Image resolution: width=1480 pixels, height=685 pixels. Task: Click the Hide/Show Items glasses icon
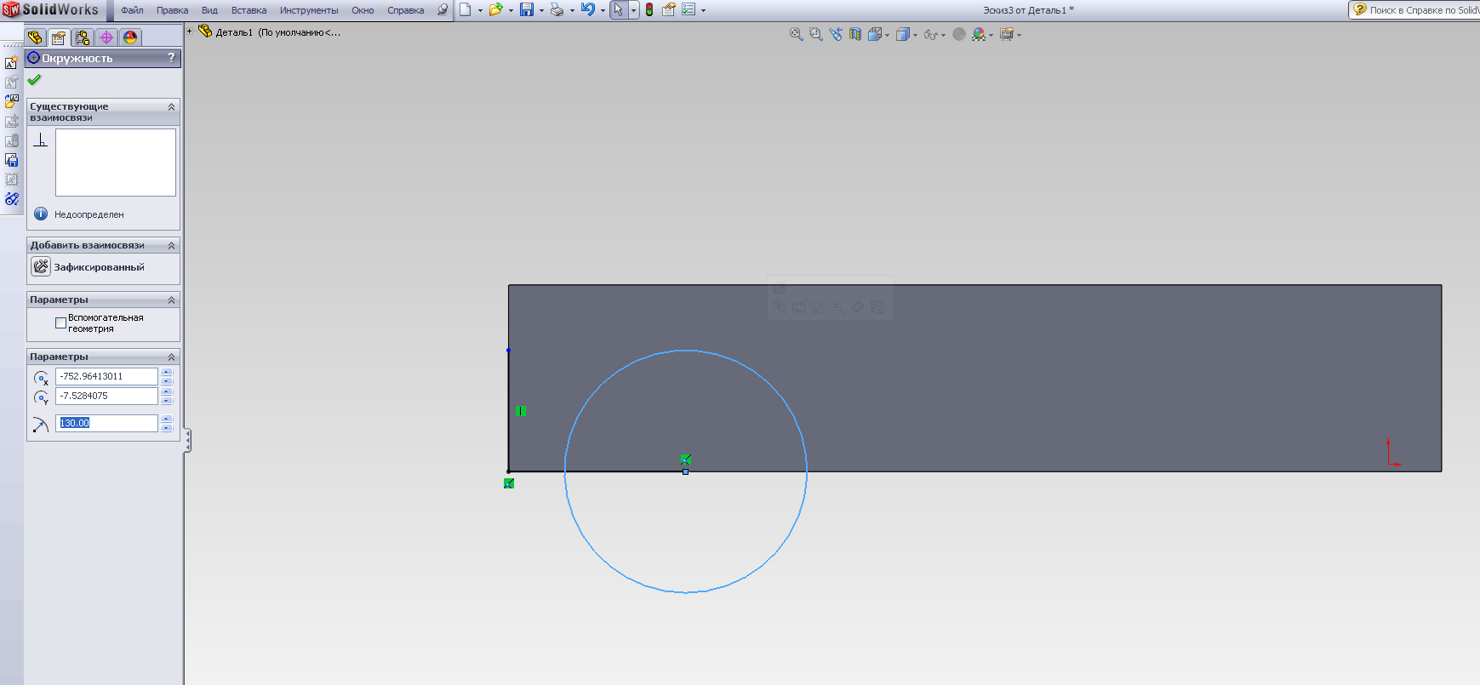pyautogui.click(x=930, y=35)
